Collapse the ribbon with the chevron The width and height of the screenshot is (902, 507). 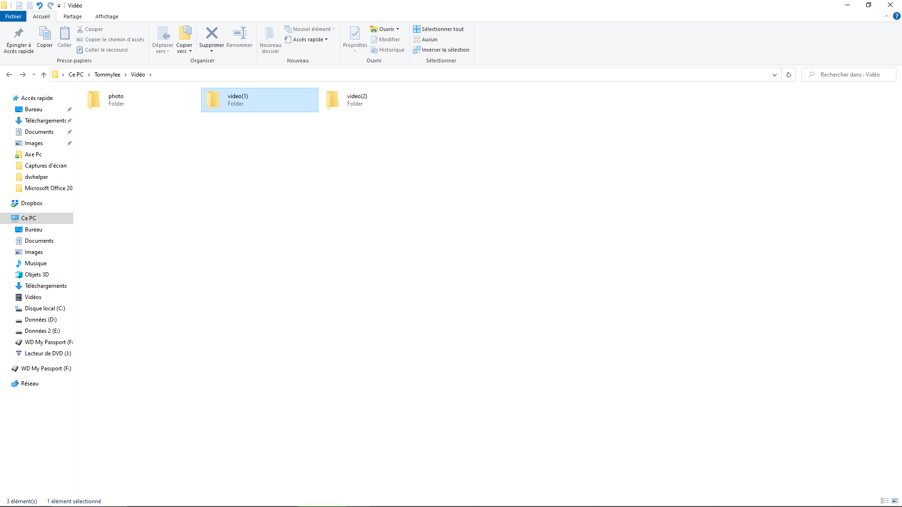[886, 16]
